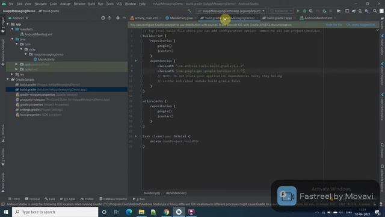
Task: Run the app with green play button
Action: pos(298,11)
